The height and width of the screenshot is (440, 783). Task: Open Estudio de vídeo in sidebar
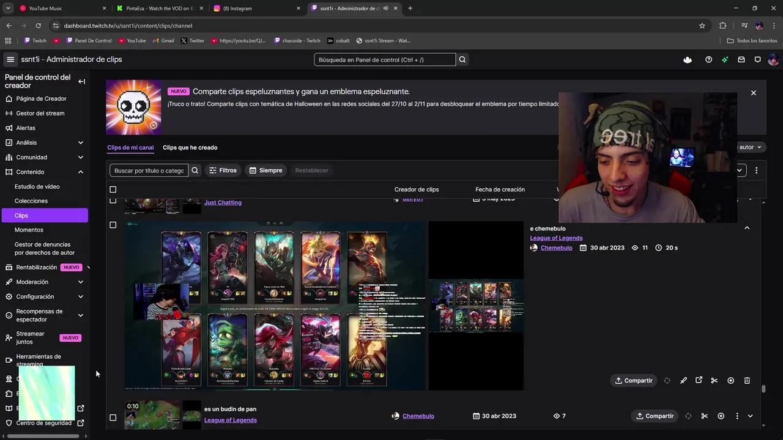[x=37, y=186]
